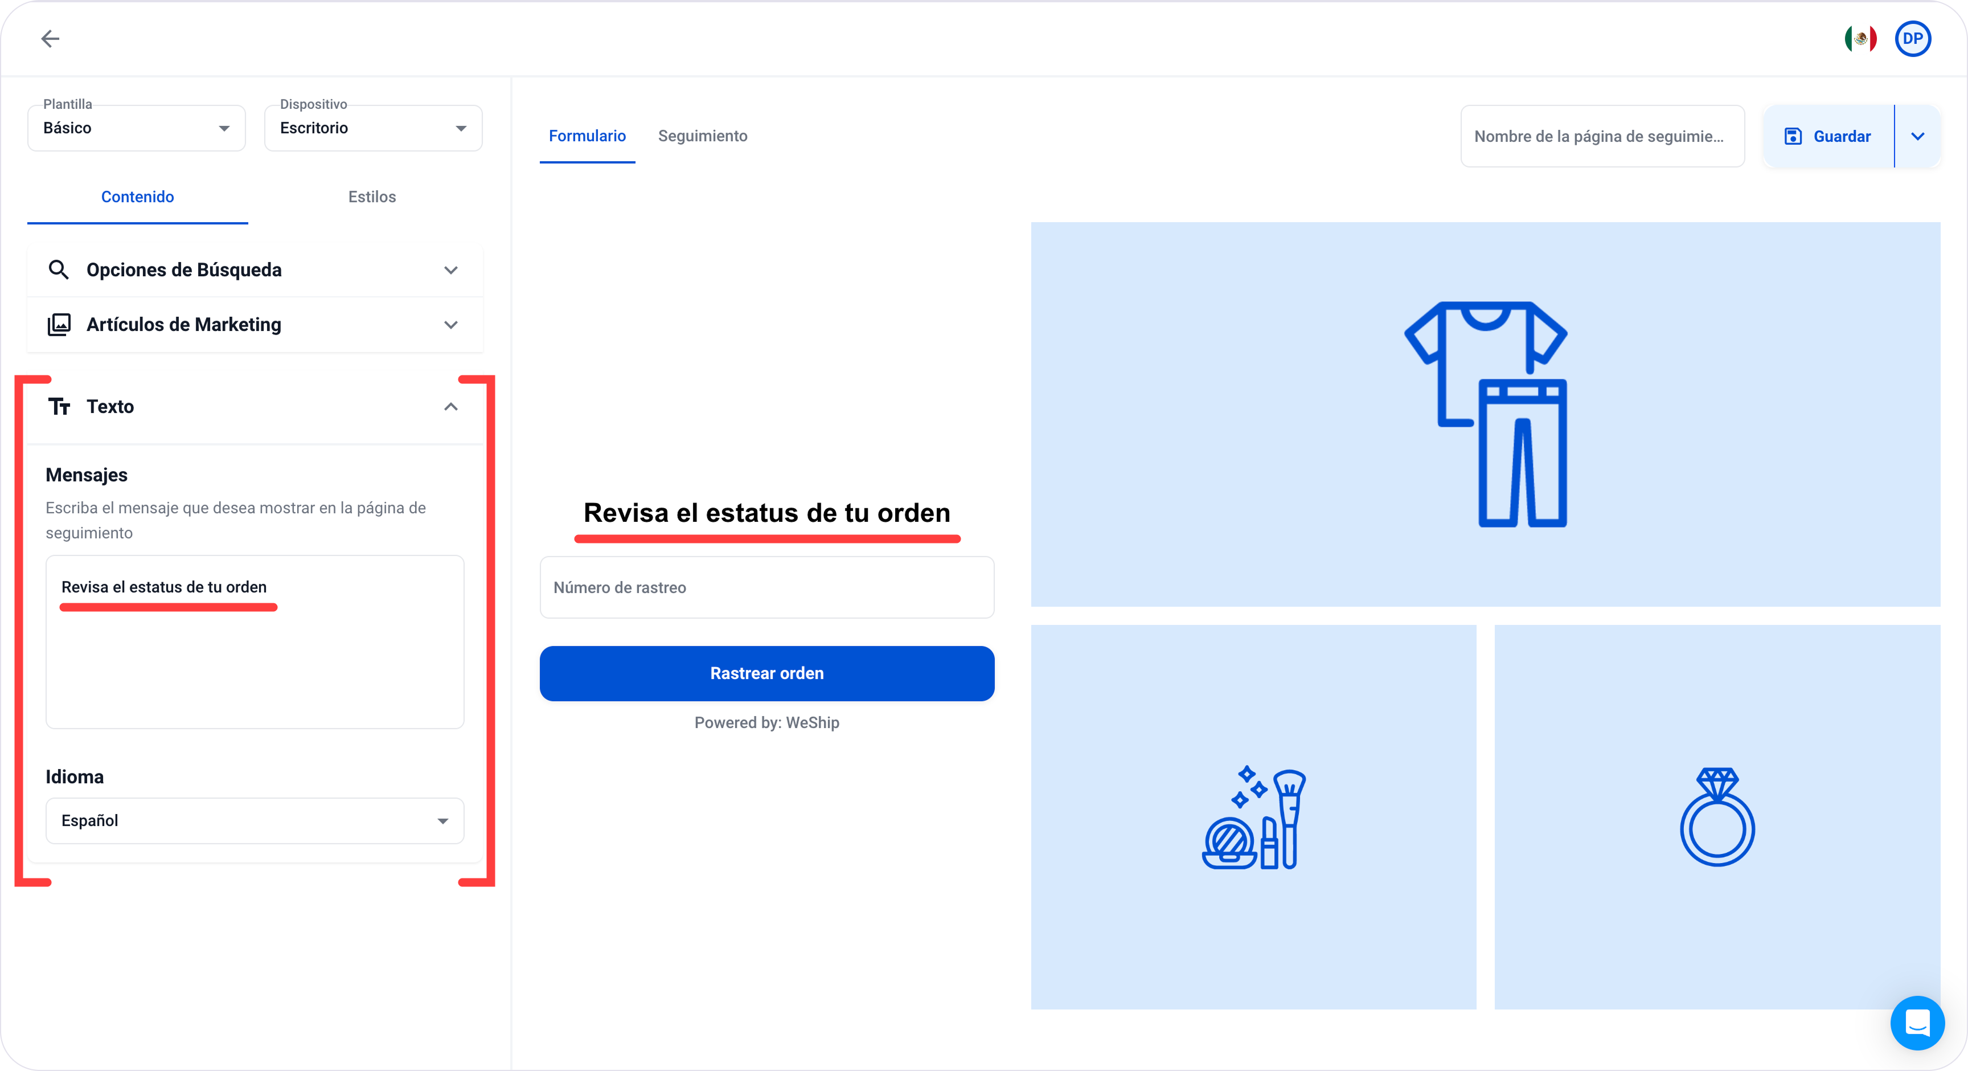Click the 'Revisa el estatus de tu orden' preview heading
1968x1071 pixels.
pyautogui.click(x=767, y=512)
